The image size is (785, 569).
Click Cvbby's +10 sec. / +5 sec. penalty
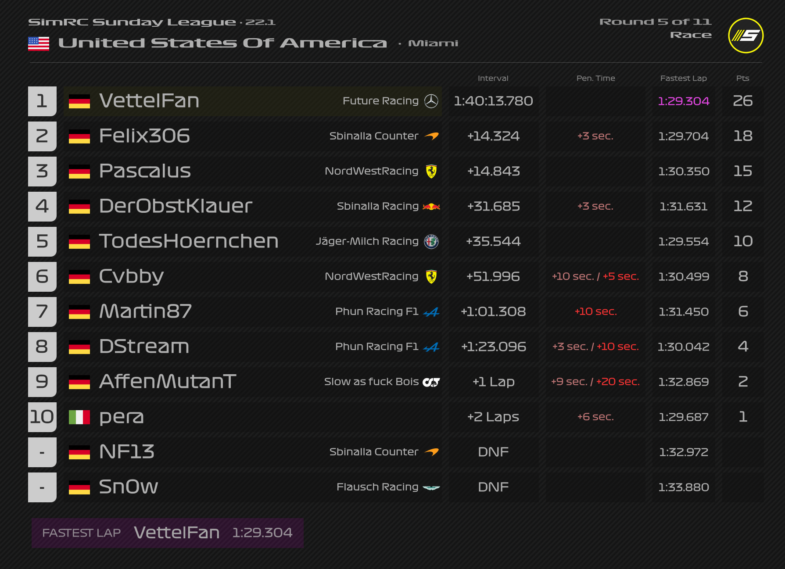coord(595,276)
